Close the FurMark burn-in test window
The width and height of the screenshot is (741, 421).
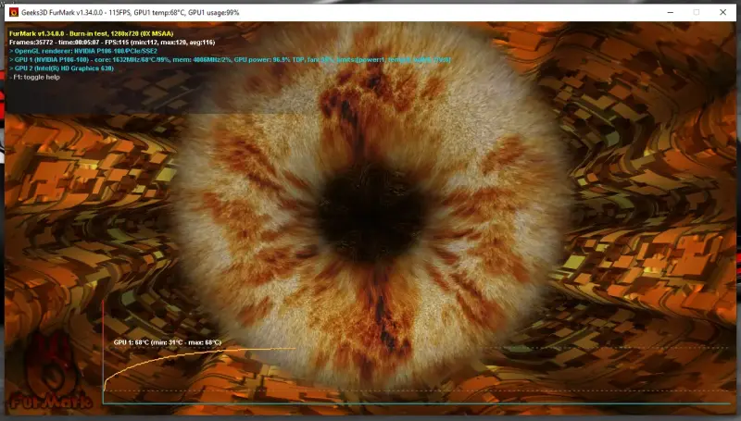[722, 12]
